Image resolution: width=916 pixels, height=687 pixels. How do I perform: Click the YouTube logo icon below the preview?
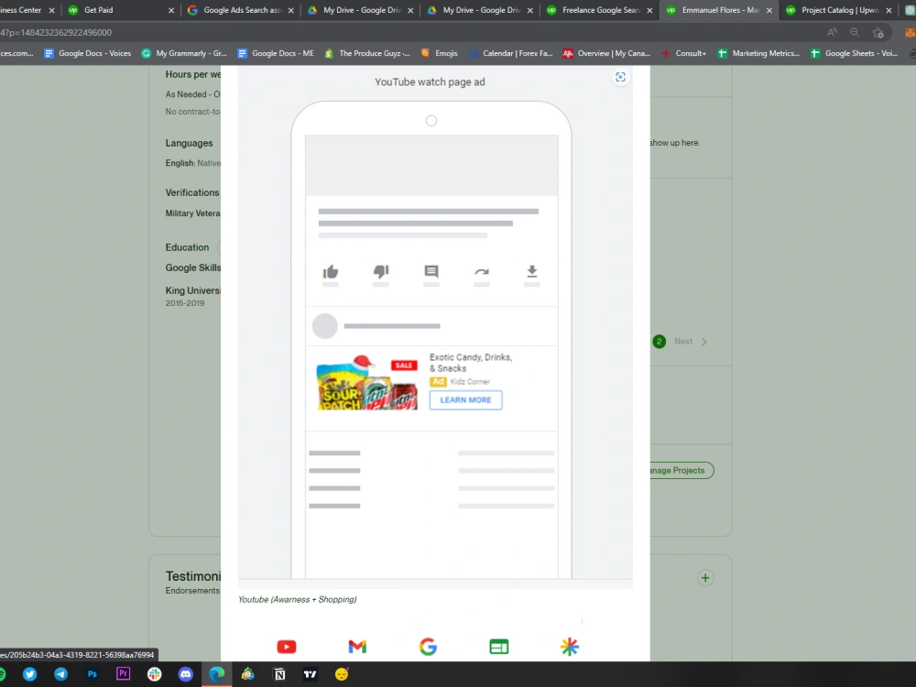tap(286, 647)
